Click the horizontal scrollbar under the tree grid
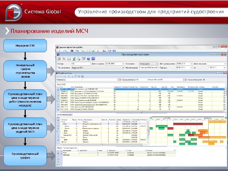Image resolution: width=228 pixels, height=171 pixels. pyautogui.click(x=102, y=144)
